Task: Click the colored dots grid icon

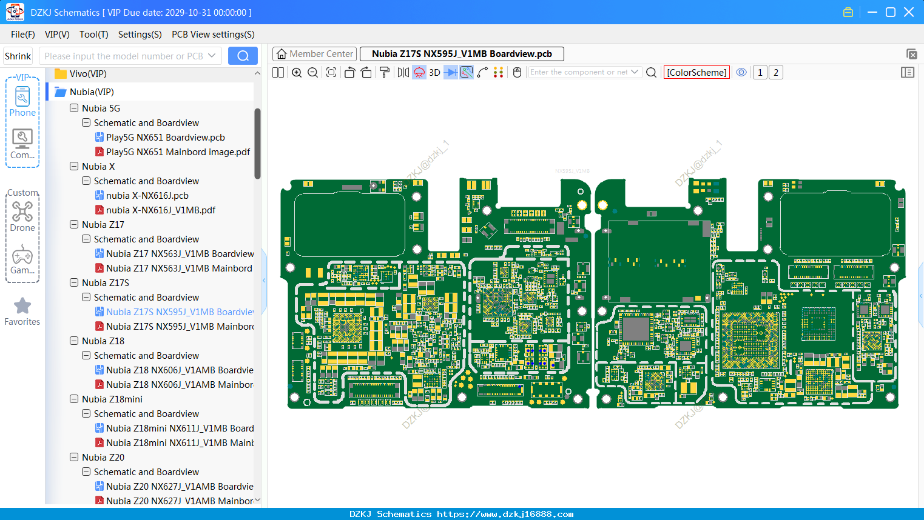Action: pos(499,72)
